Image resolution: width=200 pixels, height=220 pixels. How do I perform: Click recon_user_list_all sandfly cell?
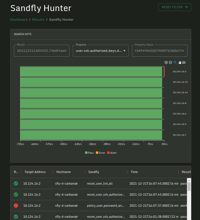(x=100, y=183)
